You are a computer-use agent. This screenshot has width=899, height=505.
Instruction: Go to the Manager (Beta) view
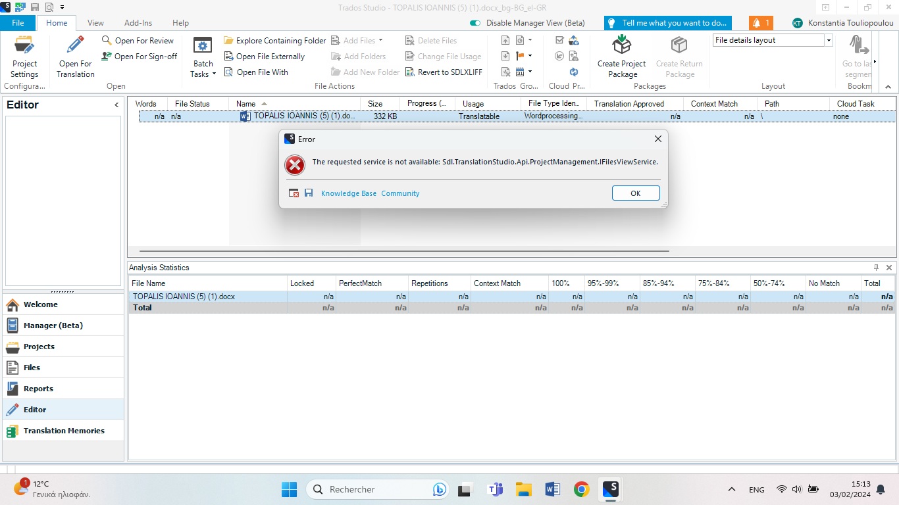(63, 325)
